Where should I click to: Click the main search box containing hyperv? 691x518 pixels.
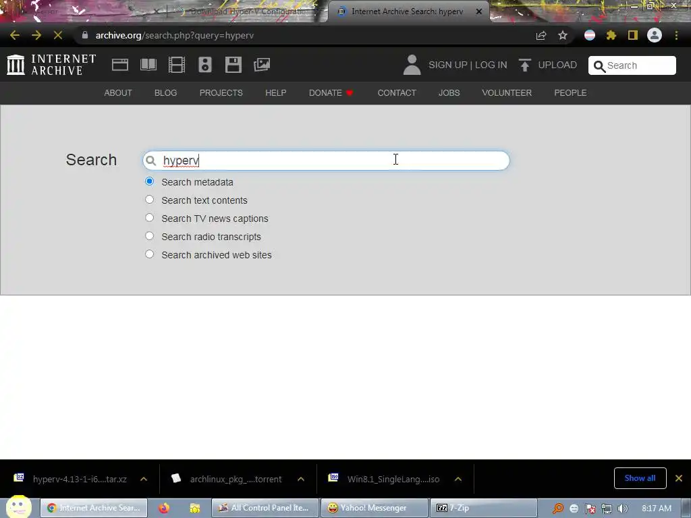pyautogui.click(x=326, y=161)
